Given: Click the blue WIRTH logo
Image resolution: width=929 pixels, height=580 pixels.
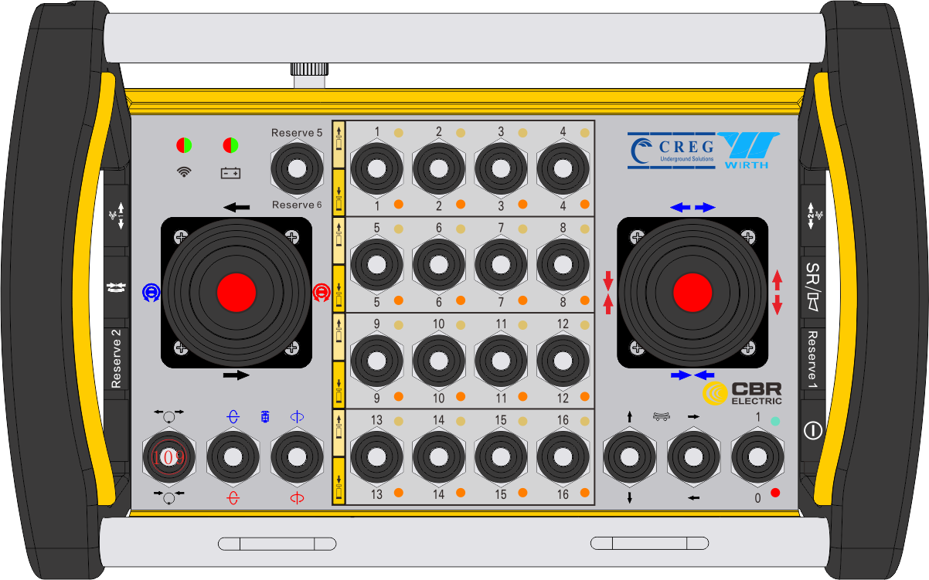Looking at the screenshot, I should coord(748,151).
